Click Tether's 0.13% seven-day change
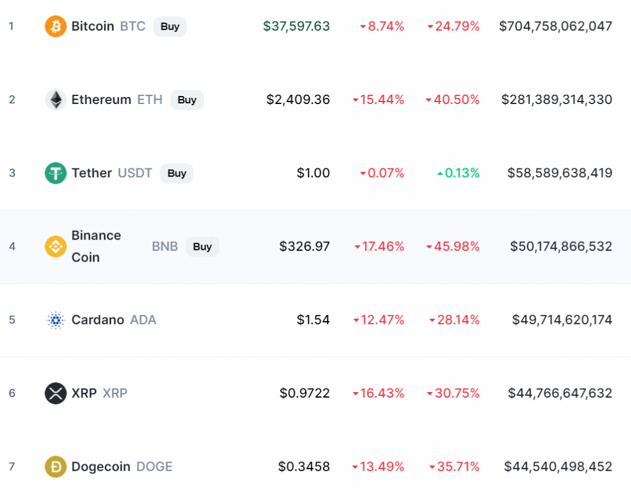Viewport: 631px width, 501px height. coord(458,173)
